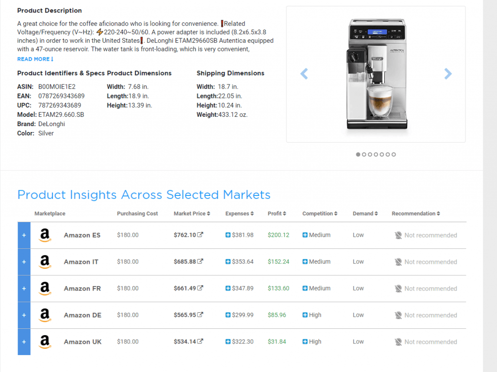
Task: Expand the Amazon IT row
Action: [24, 262]
